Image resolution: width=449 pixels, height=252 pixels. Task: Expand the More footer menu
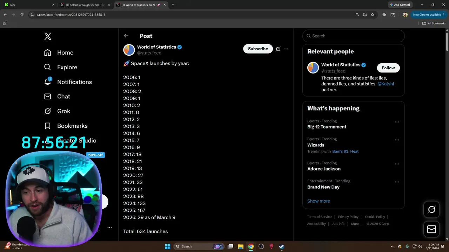pyautogui.click(x=356, y=224)
